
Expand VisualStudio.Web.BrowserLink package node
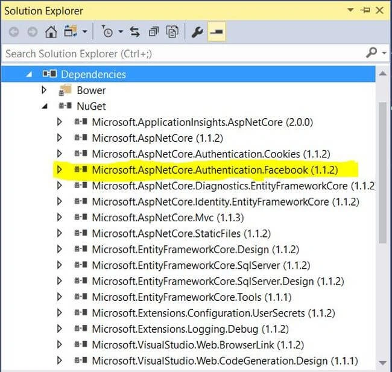pyautogui.click(x=60, y=345)
